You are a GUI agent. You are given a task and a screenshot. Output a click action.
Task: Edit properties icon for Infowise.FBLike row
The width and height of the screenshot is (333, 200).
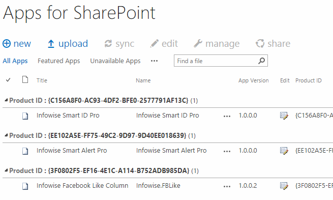(284, 186)
